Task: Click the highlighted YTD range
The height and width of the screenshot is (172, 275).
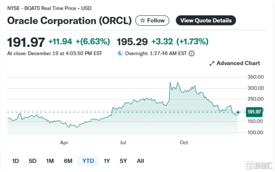Action: 88,161
